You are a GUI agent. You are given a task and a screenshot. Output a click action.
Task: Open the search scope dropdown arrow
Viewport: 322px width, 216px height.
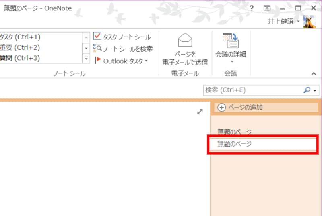315,90
